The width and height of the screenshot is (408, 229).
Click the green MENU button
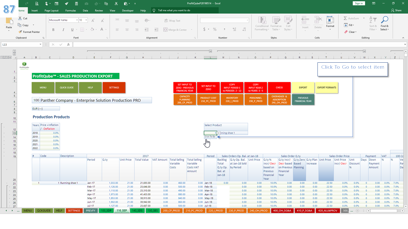pos(43,87)
